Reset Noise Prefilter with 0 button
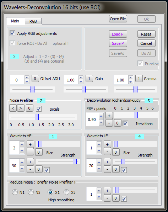This screenshot has width=168, height=212. pos(29,108)
